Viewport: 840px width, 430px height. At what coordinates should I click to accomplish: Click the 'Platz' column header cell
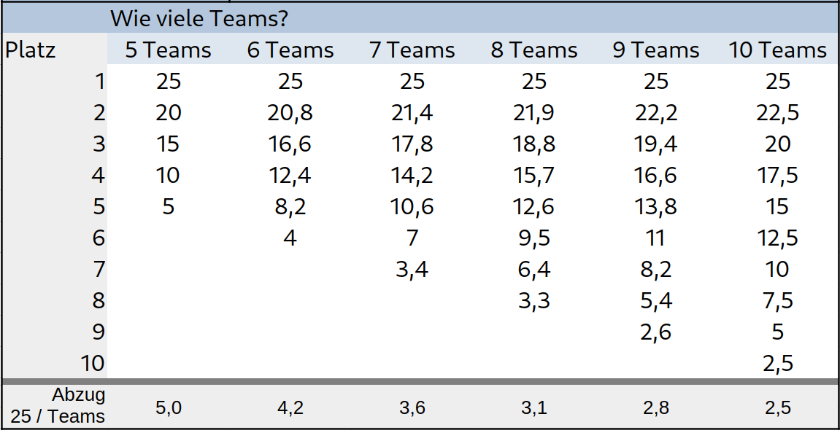click(55, 50)
